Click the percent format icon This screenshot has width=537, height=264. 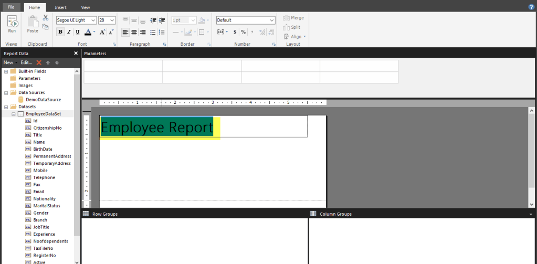click(x=243, y=32)
